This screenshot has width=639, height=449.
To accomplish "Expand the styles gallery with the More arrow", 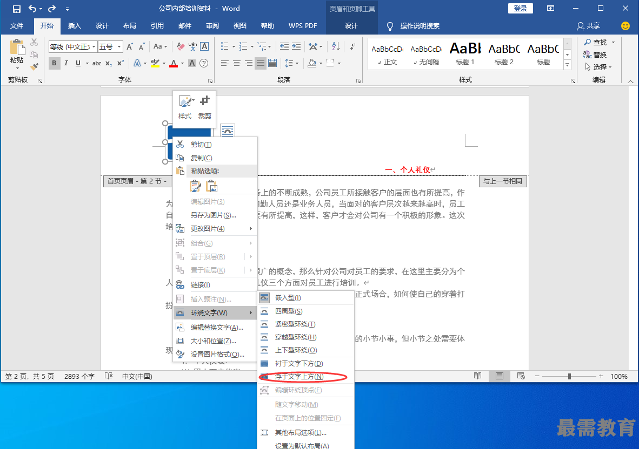I will (567, 65).
